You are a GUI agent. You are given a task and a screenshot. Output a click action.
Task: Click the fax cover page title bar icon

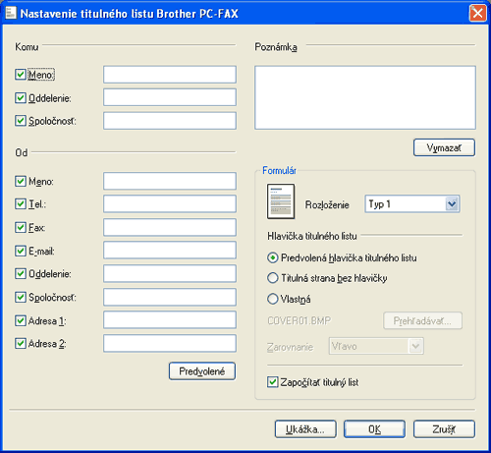pos(10,13)
